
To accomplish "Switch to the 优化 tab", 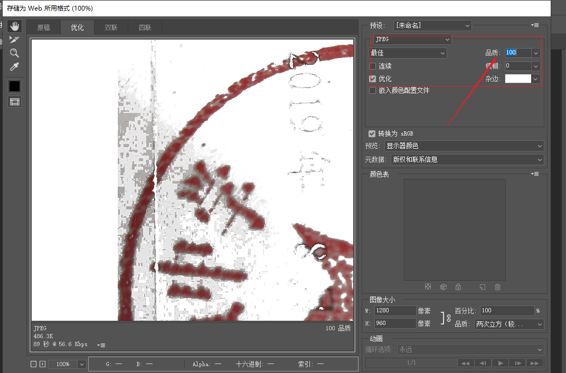I will [x=77, y=28].
